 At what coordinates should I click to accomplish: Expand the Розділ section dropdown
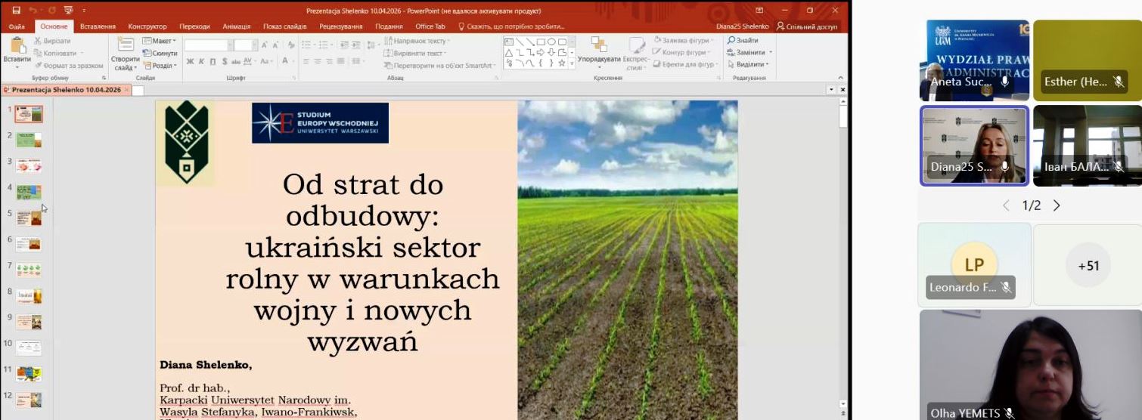pyautogui.click(x=159, y=65)
